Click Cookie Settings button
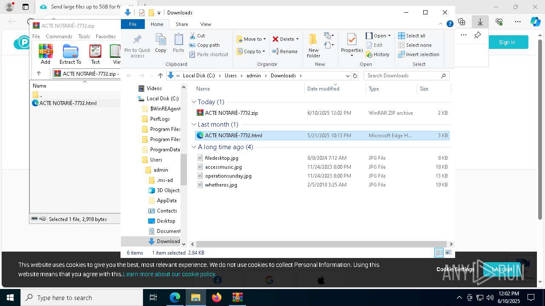Viewport: 545px width, 306px height. pos(455,269)
